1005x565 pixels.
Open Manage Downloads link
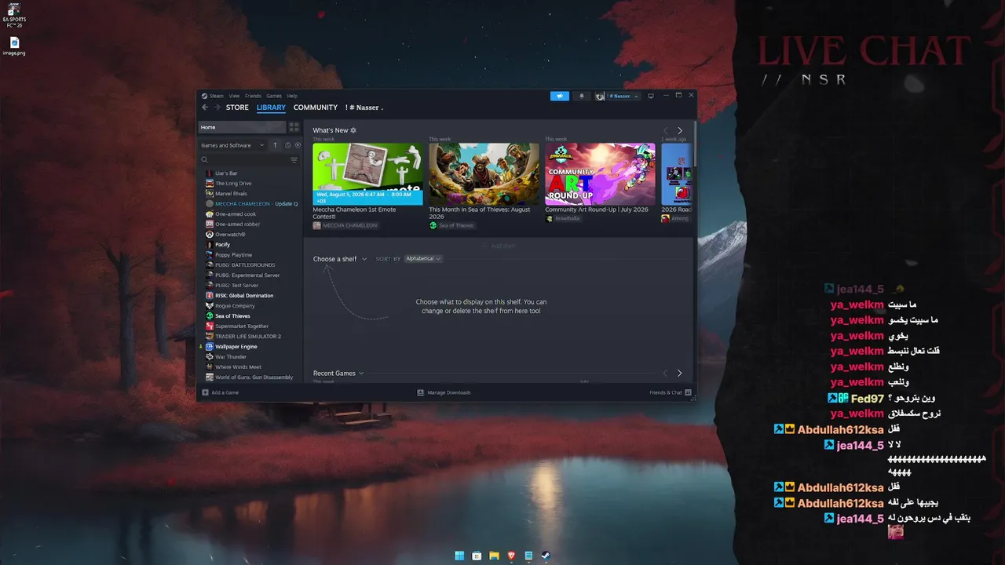click(449, 392)
